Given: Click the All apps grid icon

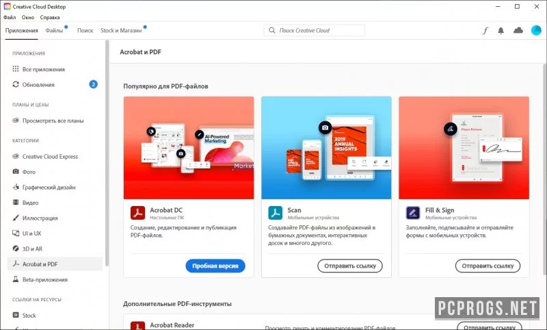Looking at the screenshot, I should [16, 68].
